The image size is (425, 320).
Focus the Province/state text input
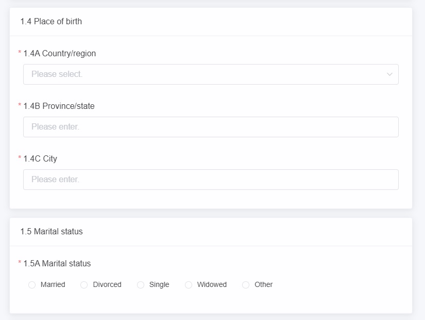tap(211, 127)
